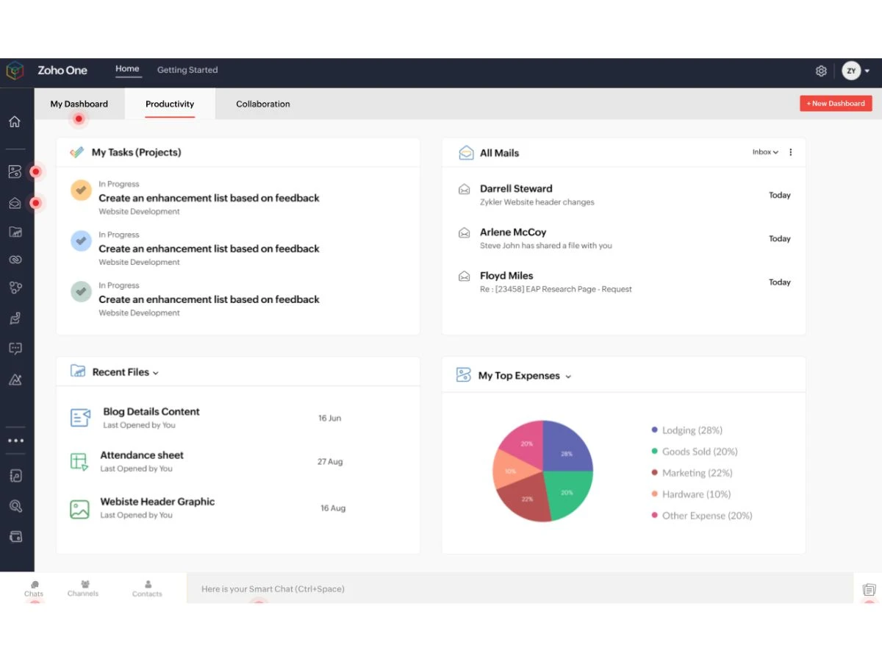
Task: Click the Attendance sheet spreadsheet icon
Action: (79, 461)
